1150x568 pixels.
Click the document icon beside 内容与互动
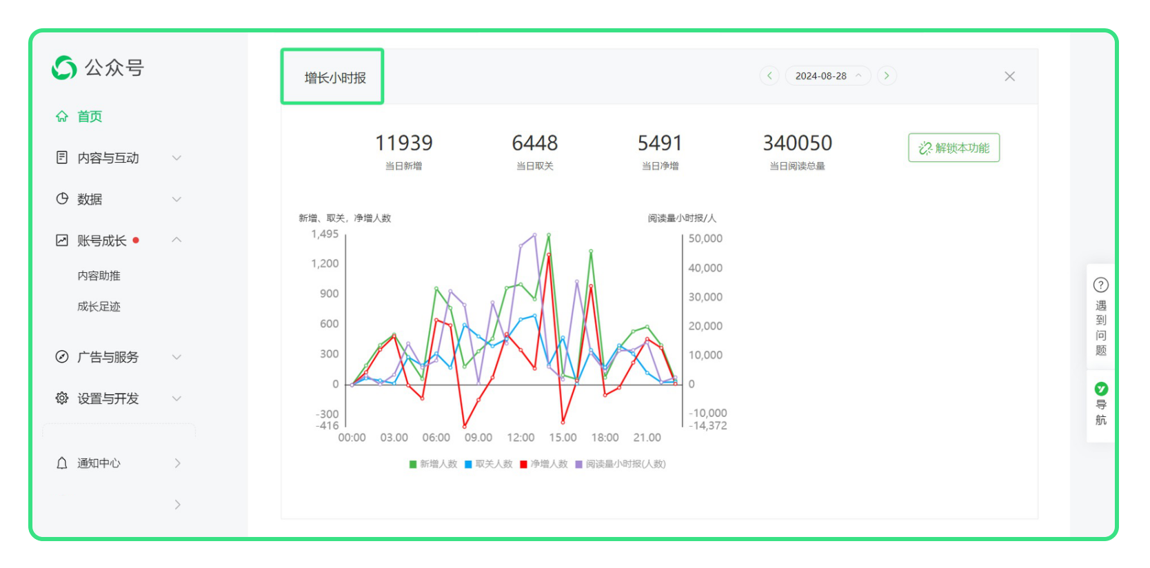[x=62, y=158]
